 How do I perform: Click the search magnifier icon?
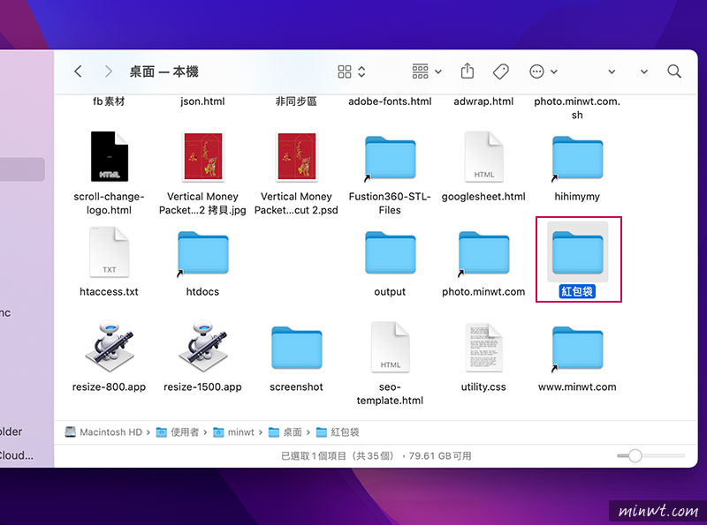pos(674,71)
